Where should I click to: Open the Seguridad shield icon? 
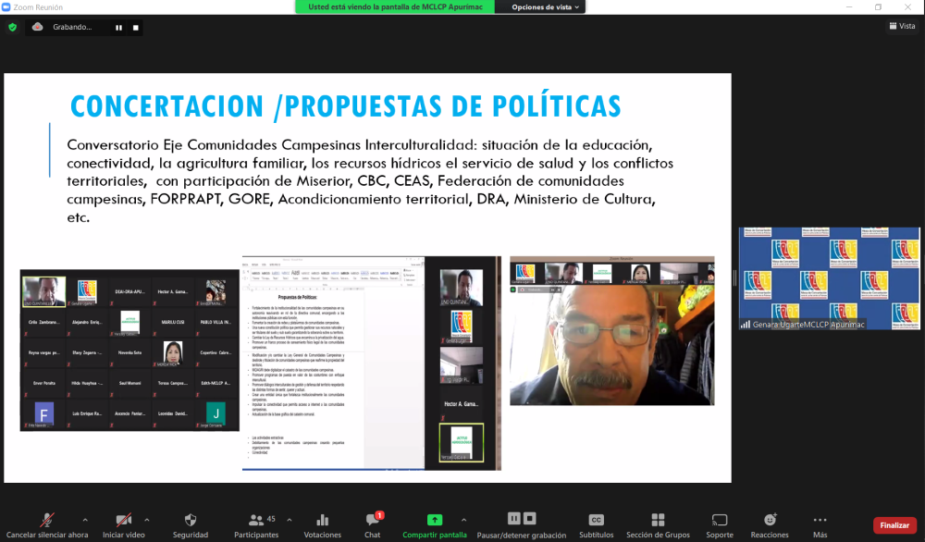(x=191, y=521)
